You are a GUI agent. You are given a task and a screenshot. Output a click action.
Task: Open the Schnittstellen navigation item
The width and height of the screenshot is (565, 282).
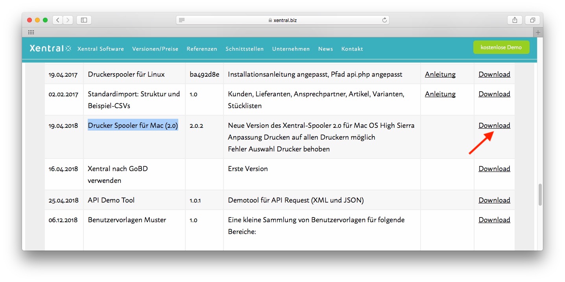click(244, 49)
